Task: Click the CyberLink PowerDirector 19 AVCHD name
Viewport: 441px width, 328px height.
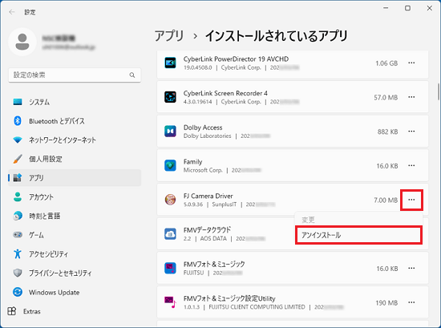Action: point(236,59)
